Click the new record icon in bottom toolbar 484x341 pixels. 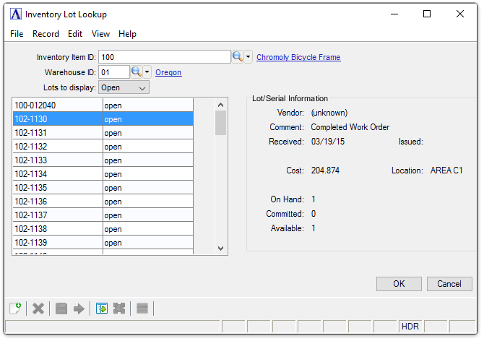(14, 308)
